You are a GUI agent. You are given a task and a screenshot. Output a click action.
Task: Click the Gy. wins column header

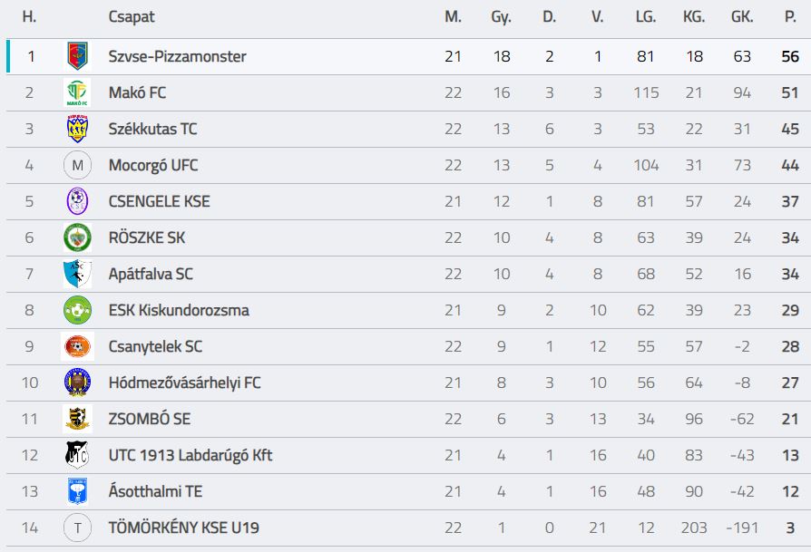pos(501,17)
